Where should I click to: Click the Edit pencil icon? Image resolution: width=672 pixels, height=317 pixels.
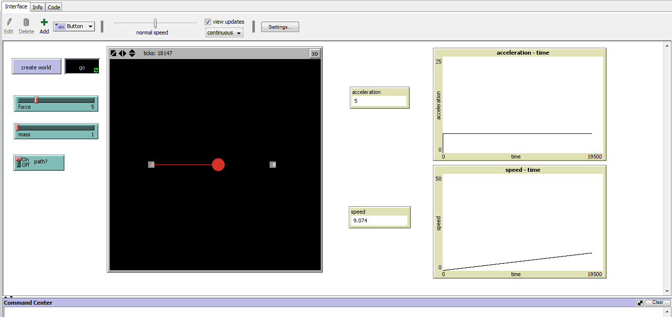click(9, 23)
